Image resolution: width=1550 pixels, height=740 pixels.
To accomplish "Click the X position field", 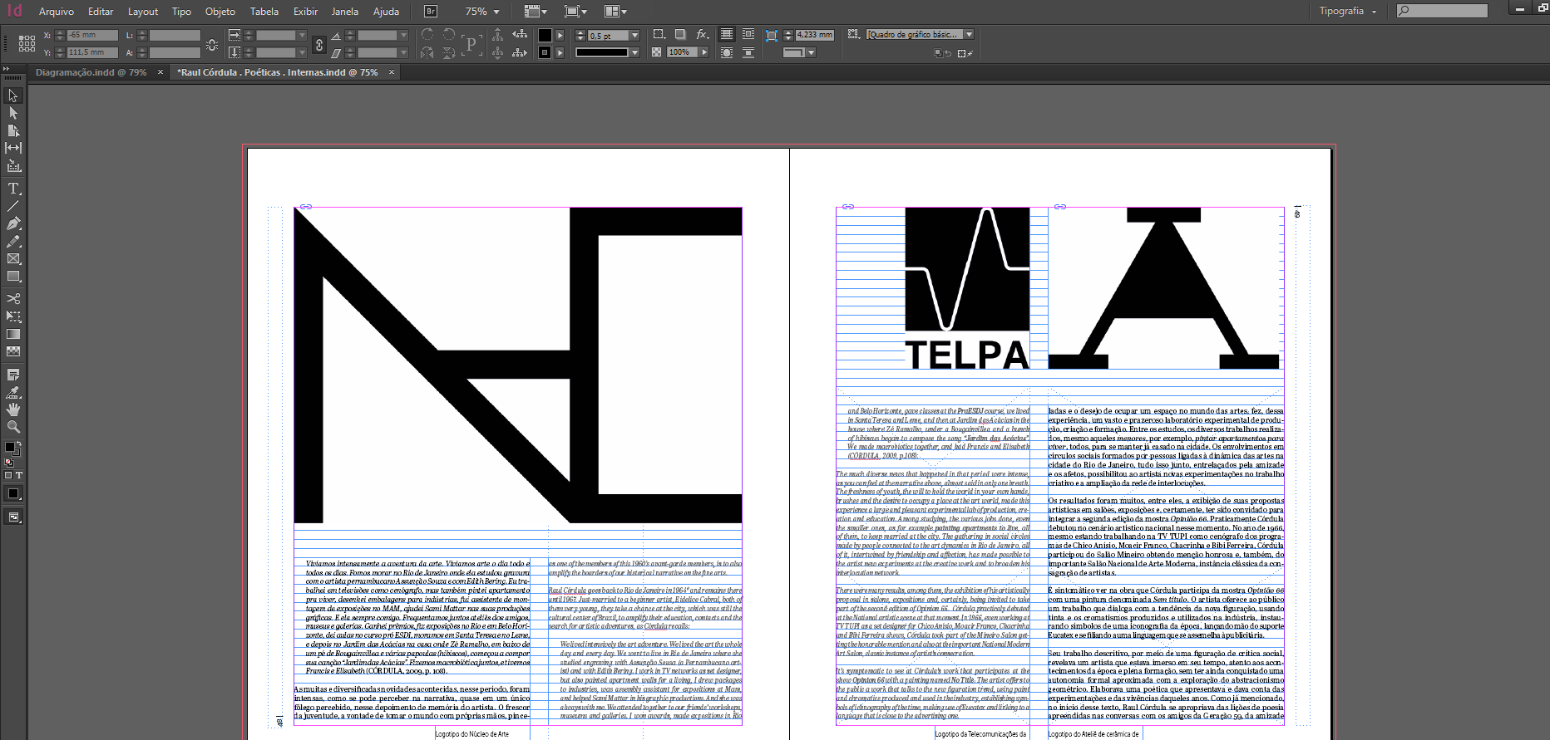I will coord(92,36).
